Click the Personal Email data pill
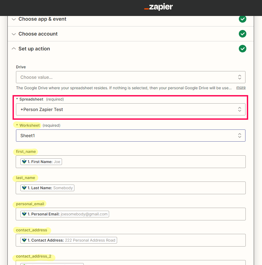The height and width of the screenshot is (265, 262). tap(65, 214)
